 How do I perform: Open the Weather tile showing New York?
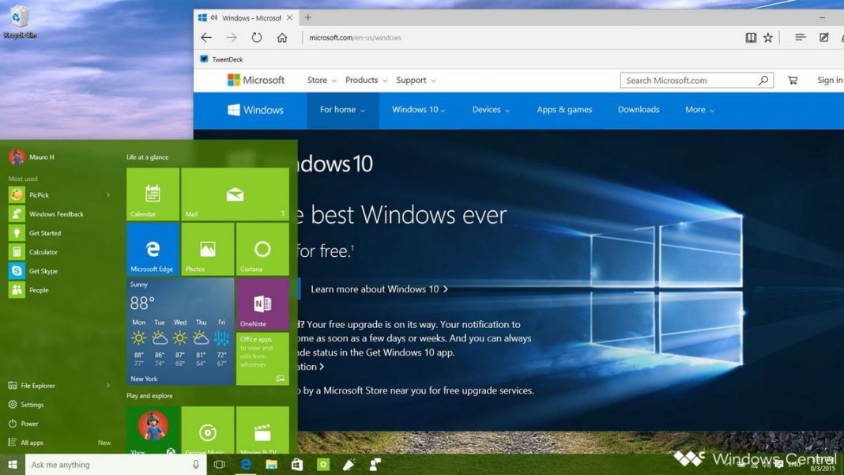180,331
